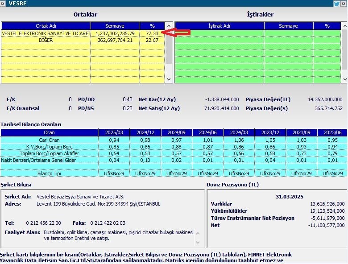The image size is (348, 264).
Task: Sort by Ortak Adı column header
Action: (46, 26)
